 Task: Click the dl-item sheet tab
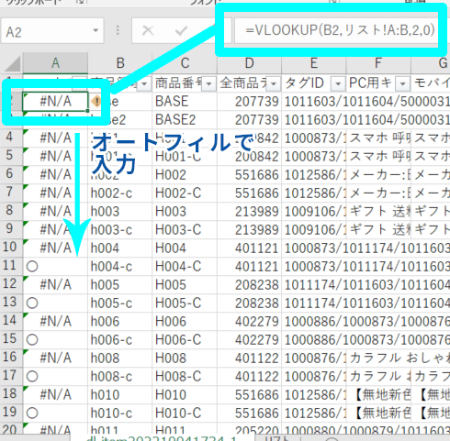coord(162,438)
